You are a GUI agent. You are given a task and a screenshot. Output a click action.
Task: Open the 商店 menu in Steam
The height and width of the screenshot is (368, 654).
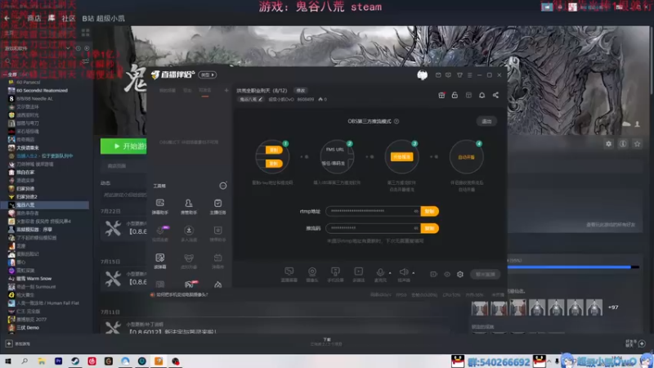point(34,18)
